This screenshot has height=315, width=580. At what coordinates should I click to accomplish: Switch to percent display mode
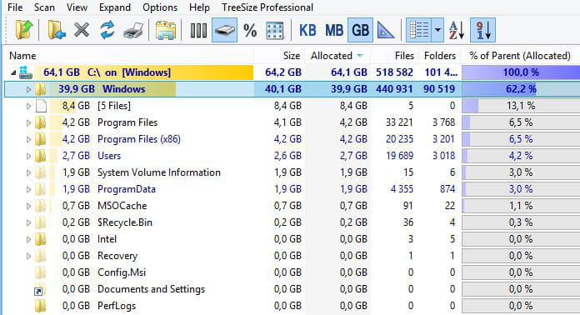(250, 30)
